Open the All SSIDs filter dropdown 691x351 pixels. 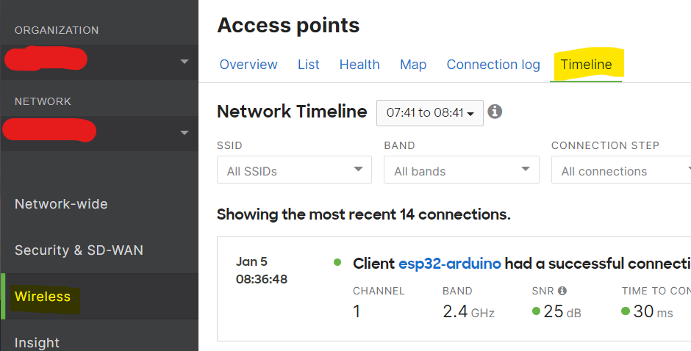(x=295, y=170)
